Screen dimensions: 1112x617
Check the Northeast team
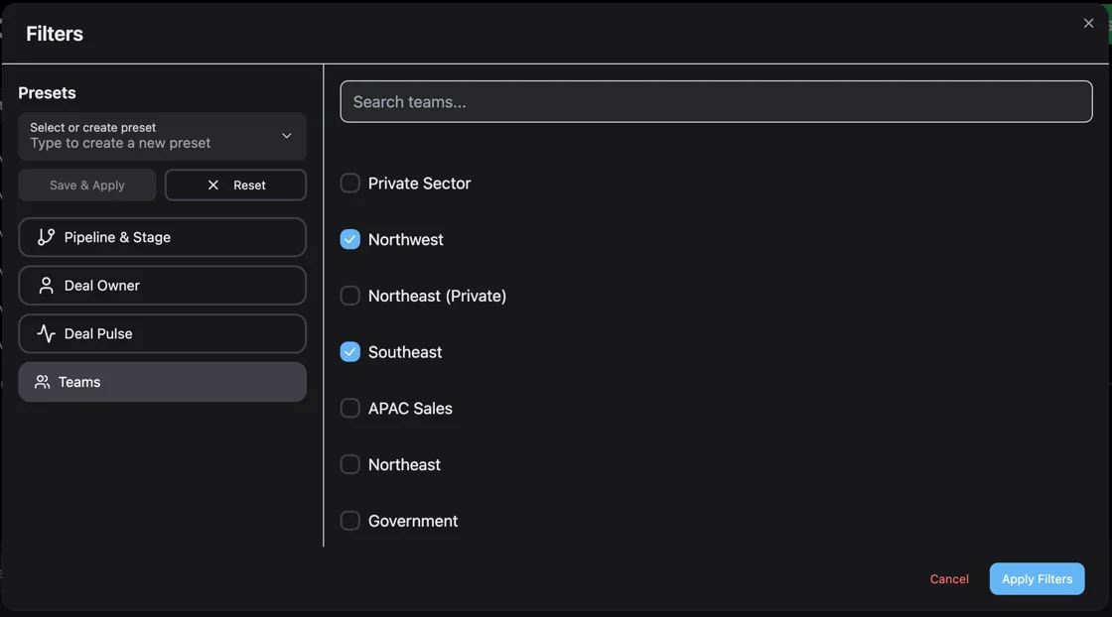pos(349,463)
